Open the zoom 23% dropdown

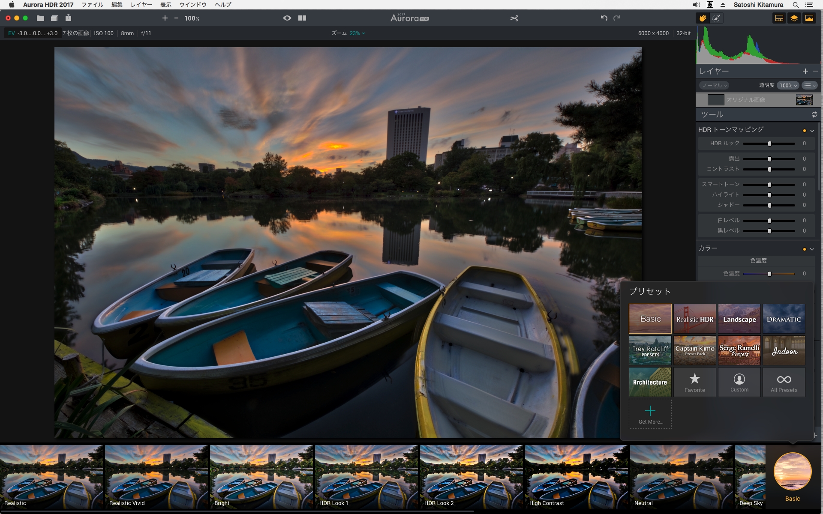(357, 33)
